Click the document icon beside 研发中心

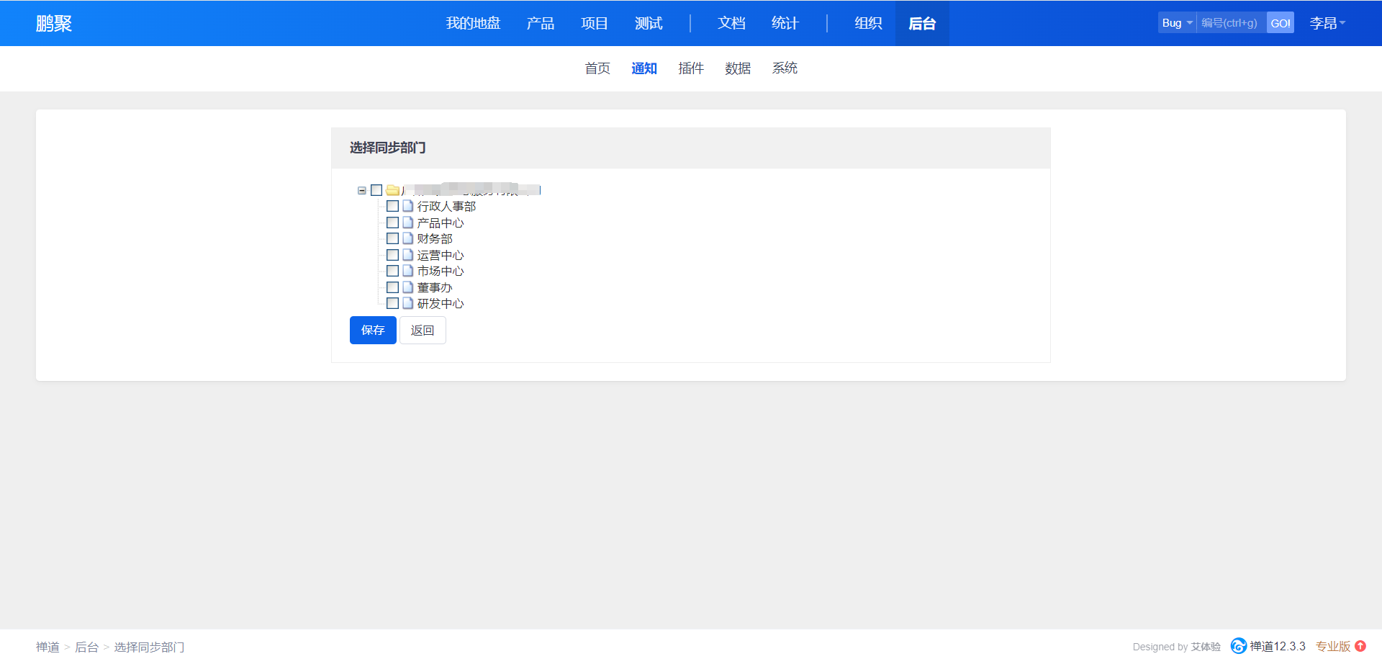pyautogui.click(x=407, y=303)
